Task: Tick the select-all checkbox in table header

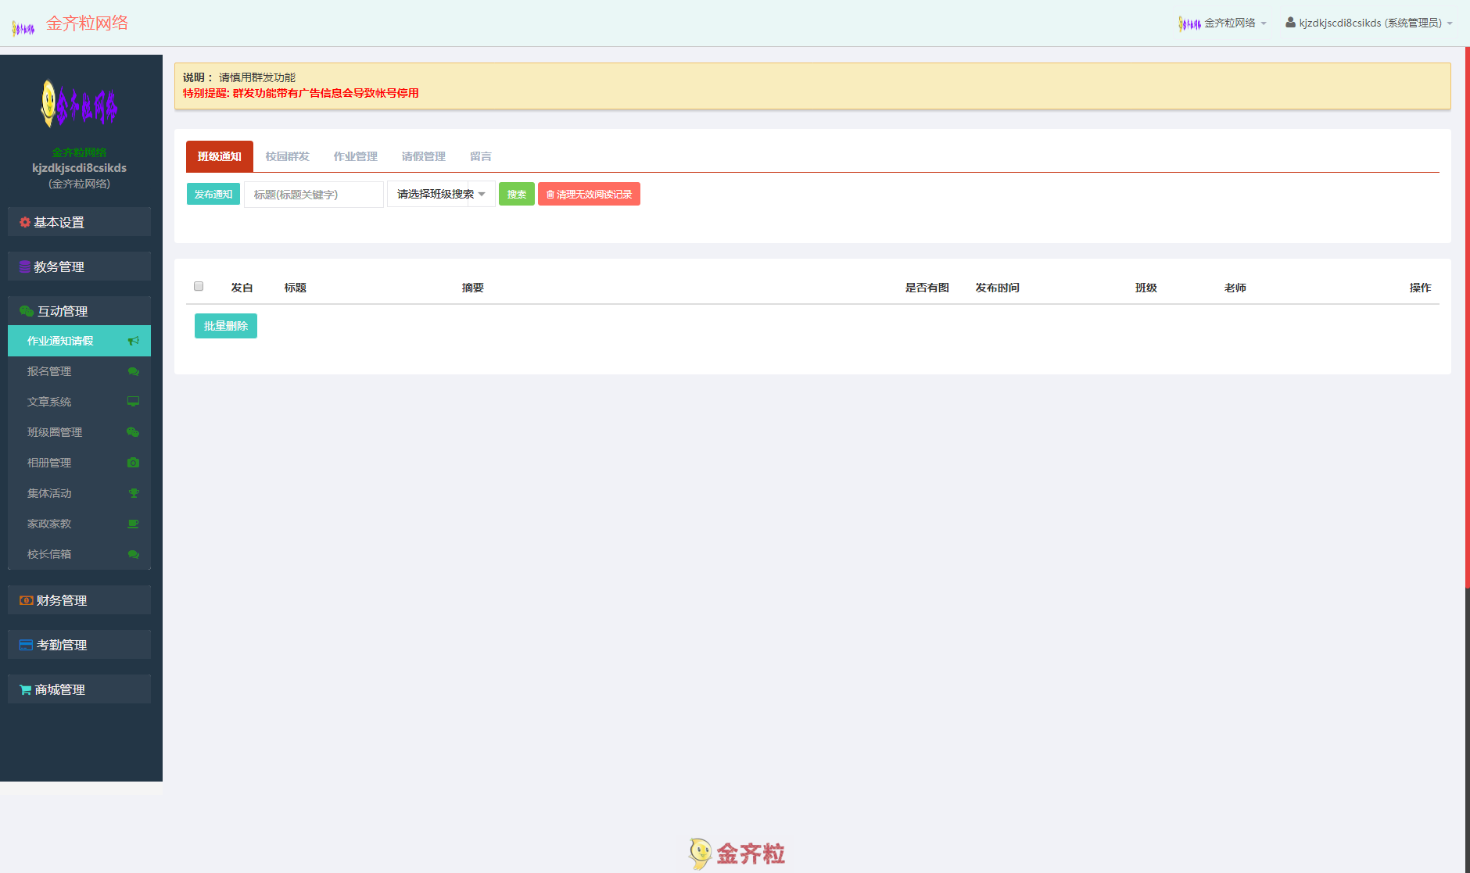Action: (199, 286)
